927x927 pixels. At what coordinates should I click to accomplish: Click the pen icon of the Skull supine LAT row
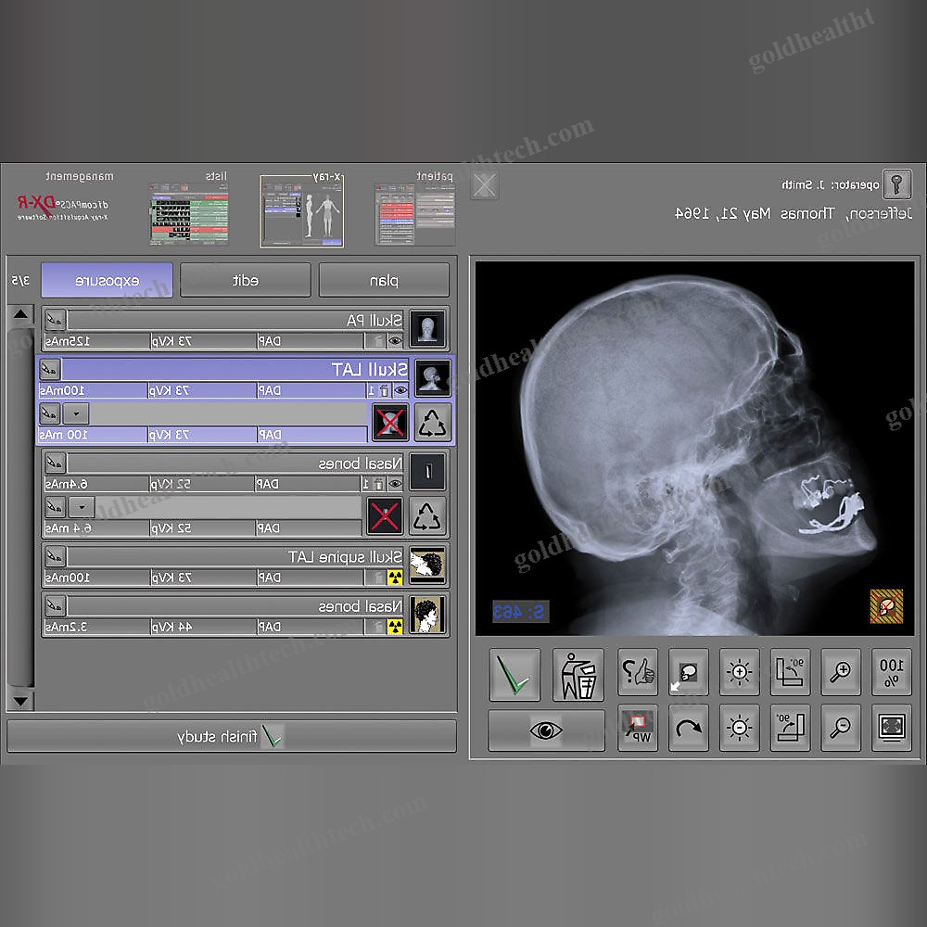point(55,556)
